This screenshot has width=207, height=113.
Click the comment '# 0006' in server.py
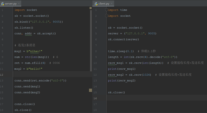coord(55,63)
